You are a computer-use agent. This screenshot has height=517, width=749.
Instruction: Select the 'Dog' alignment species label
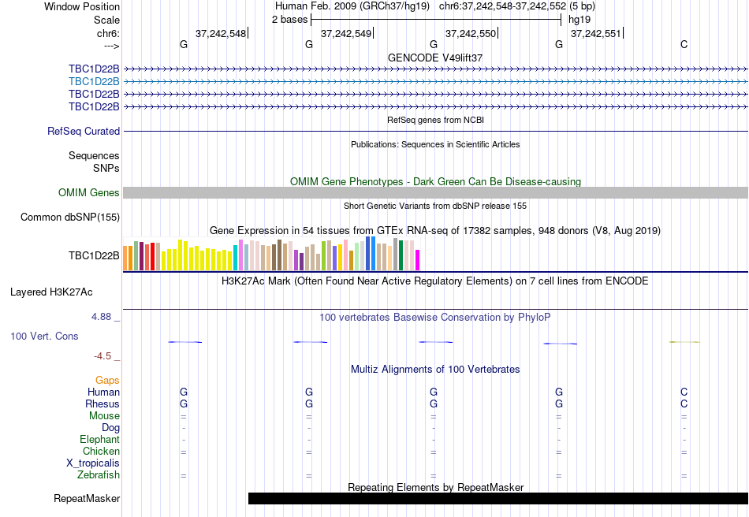pyautogui.click(x=110, y=428)
